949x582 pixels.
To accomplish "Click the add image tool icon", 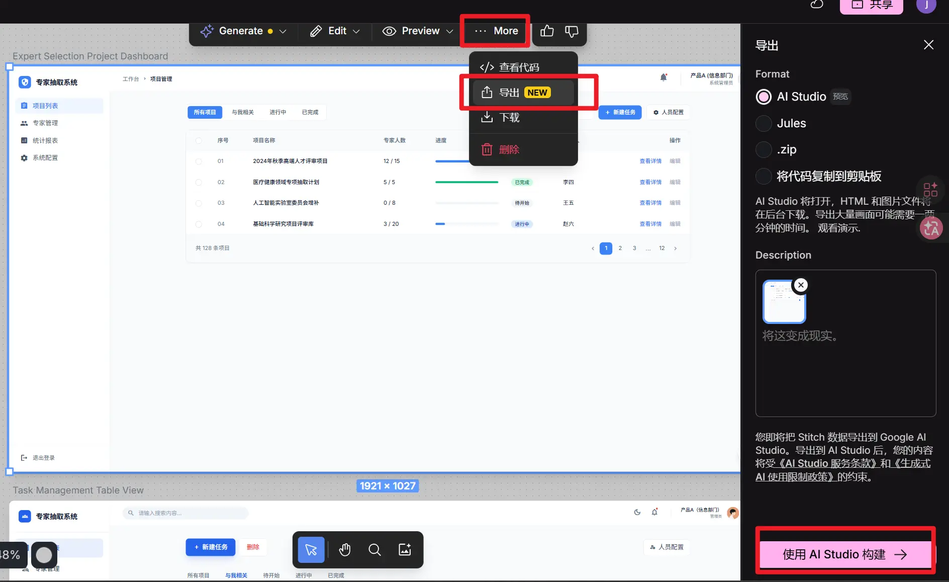I will pyautogui.click(x=405, y=550).
